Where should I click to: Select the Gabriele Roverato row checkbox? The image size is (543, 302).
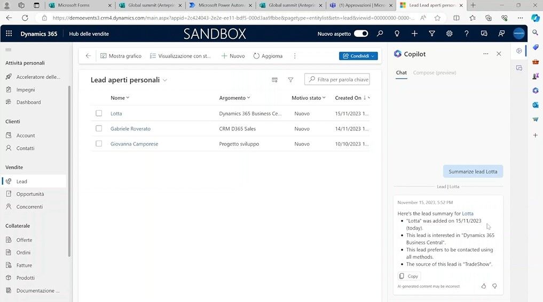(99, 128)
